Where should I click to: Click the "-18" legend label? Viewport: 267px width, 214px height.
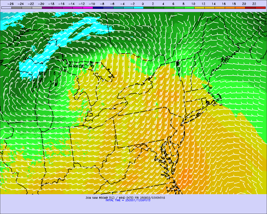[x=51, y=4]
